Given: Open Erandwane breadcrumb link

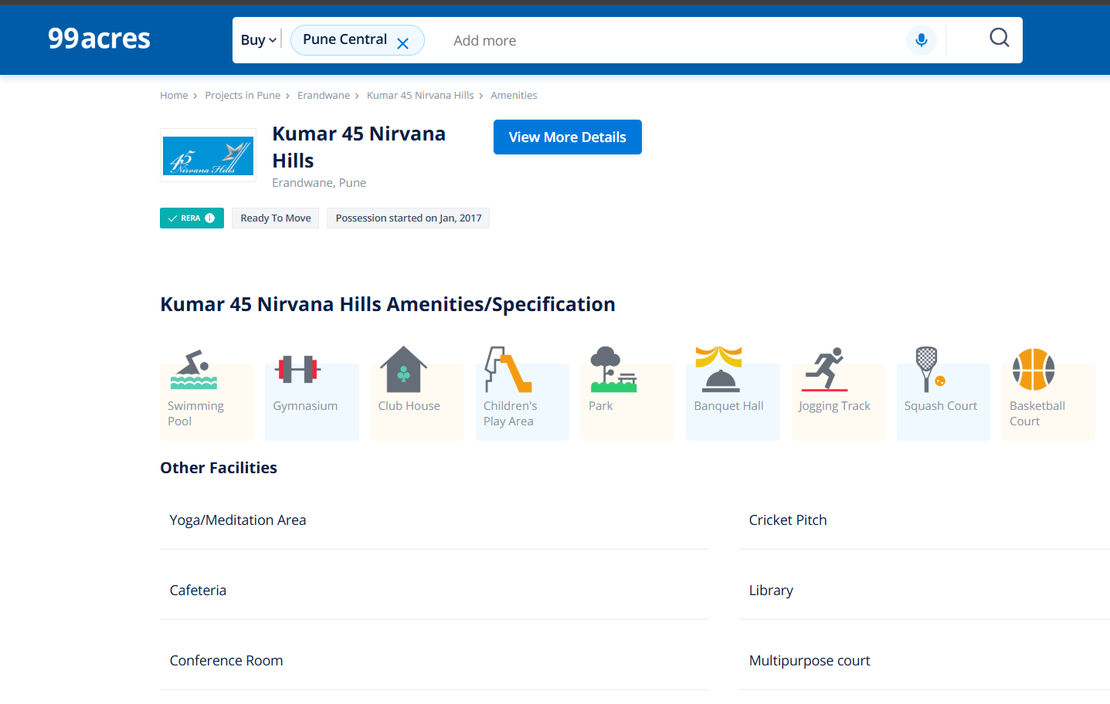Looking at the screenshot, I should [x=324, y=96].
